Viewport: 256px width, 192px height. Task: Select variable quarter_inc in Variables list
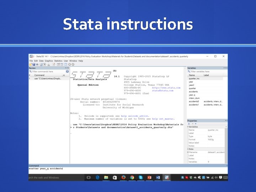pos(205,79)
